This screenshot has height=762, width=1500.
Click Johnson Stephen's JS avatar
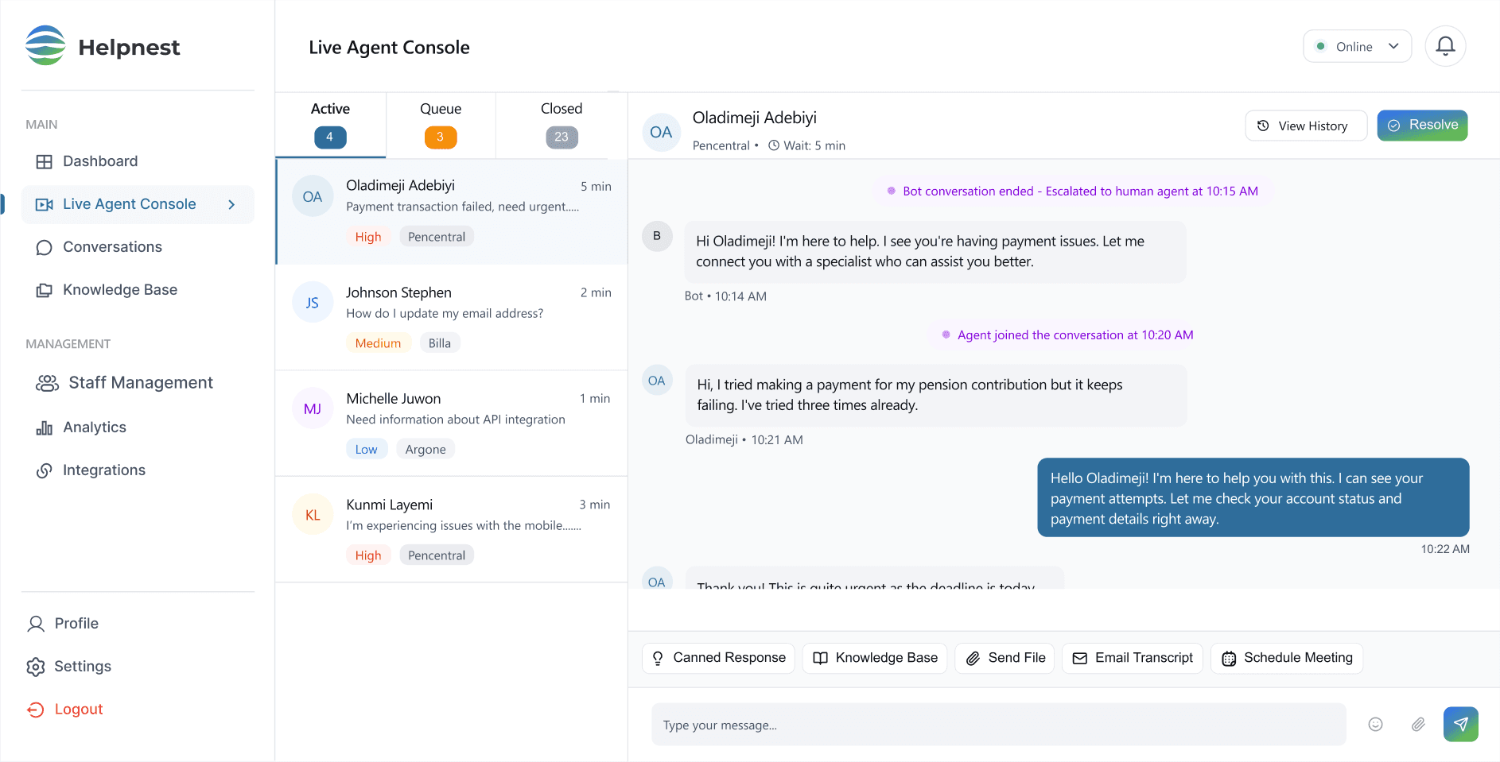coord(313,302)
